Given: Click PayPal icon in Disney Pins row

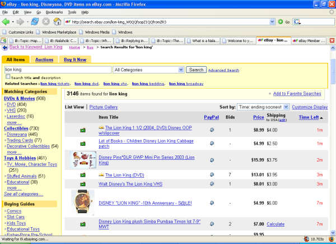Looking at the screenshot, I should [212, 160].
